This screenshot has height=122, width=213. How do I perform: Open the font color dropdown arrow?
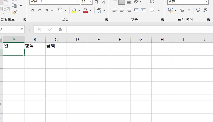coord(91,10)
